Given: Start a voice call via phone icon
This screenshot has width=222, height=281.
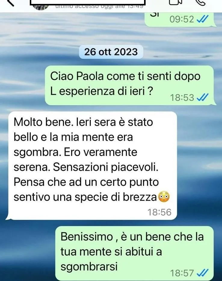Looking at the screenshot, I should 201,2.
